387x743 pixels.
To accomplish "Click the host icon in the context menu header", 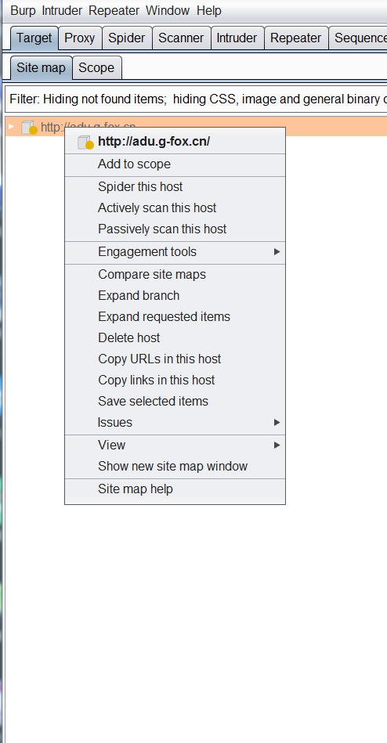I will [86, 142].
